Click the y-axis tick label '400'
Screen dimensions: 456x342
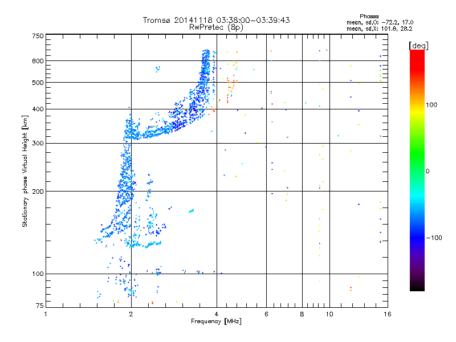[x=38, y=109]
